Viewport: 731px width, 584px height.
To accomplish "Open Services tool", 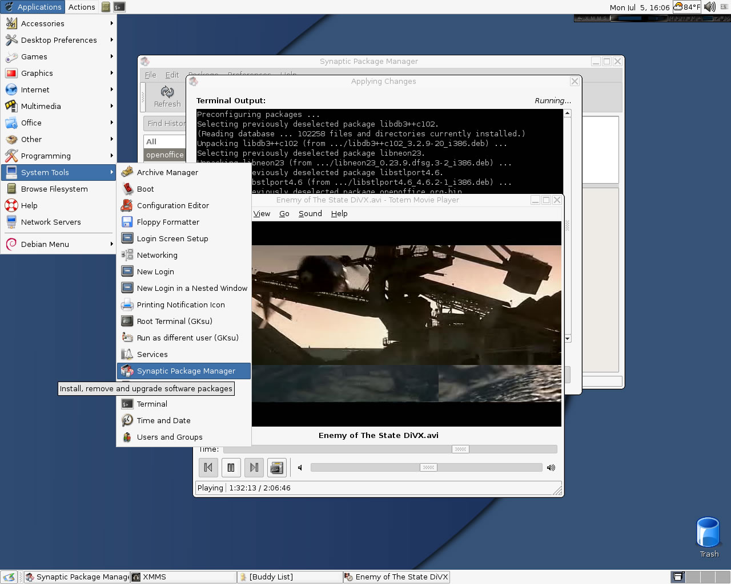I will pos(184,354).
